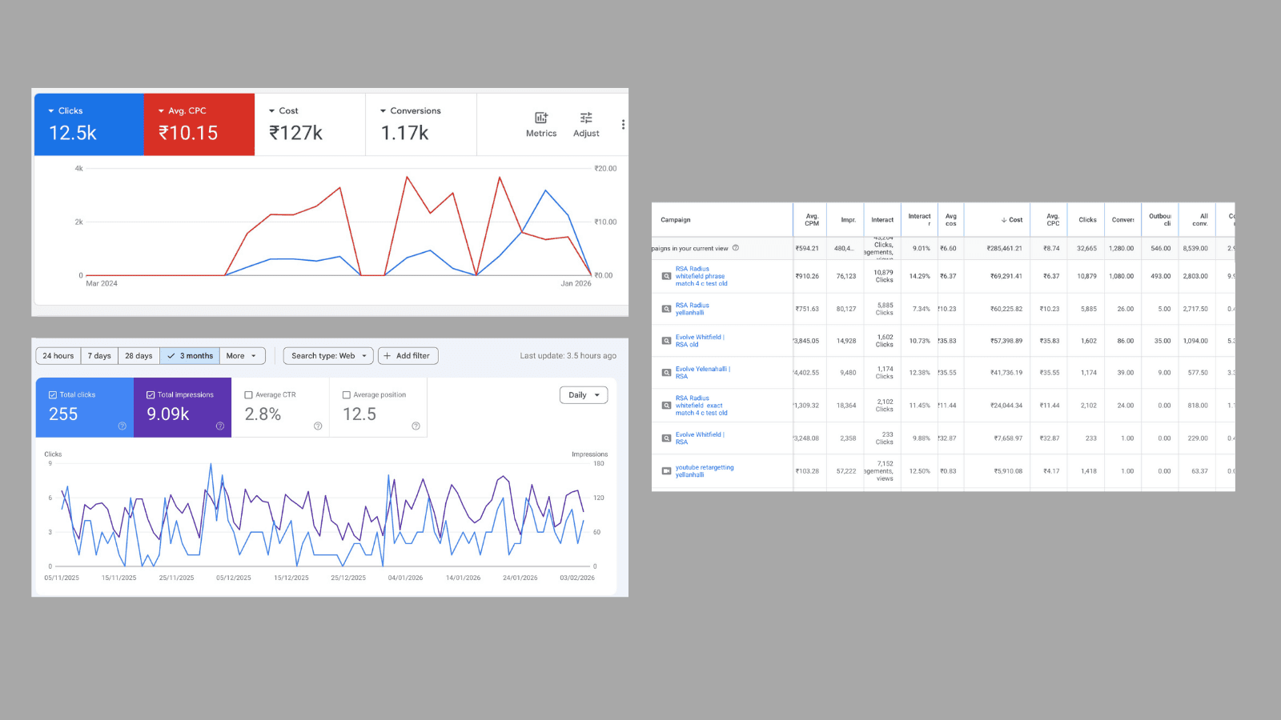Open youtube retargetting yellanhalli campaign link
This screenshot has width=1281, height=720.
click(705, 471)
